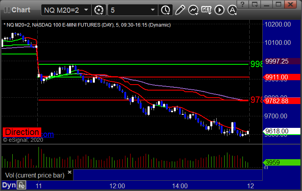Click the 12:00 time axis label
Image resolution: width=302 pixels, height=191 pixels.
pos(117,186)
